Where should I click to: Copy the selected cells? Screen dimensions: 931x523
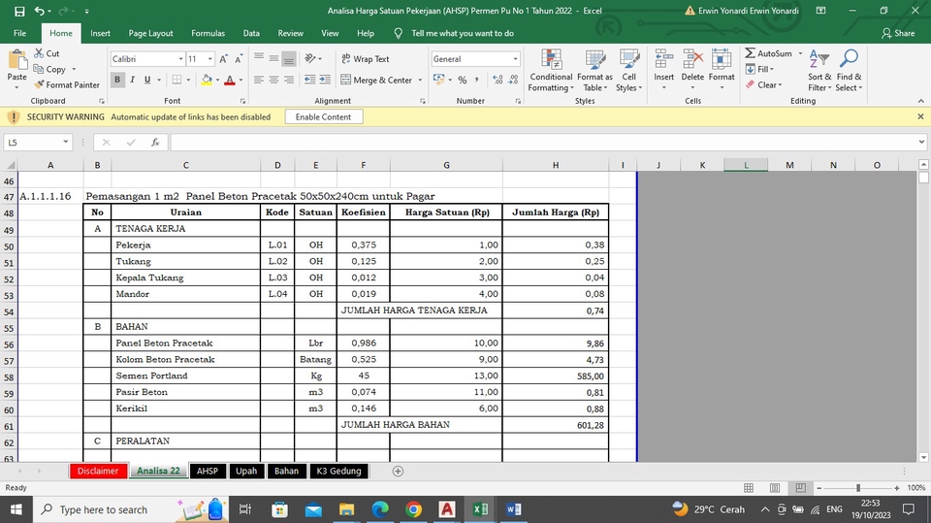[50, 69]
